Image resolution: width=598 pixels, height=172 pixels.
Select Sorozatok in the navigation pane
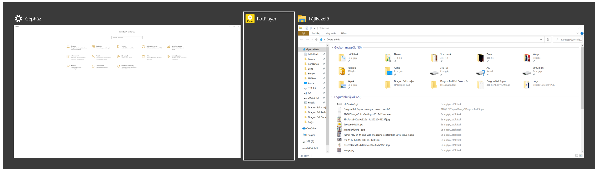coord(313,64)
